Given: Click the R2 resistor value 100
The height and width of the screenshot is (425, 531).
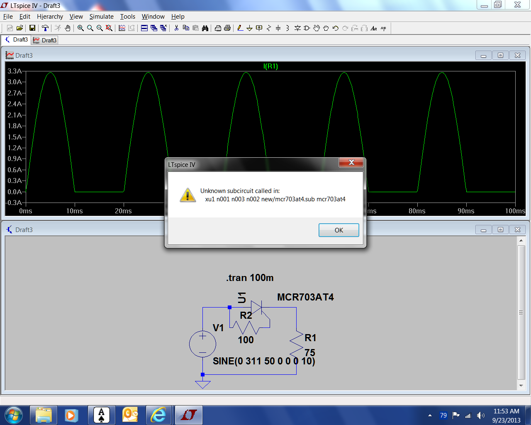Looking at the screenshot, I should coord(246,340).
